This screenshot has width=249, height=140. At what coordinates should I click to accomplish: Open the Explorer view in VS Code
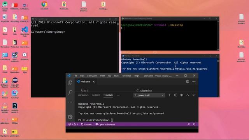pos(70,83)
